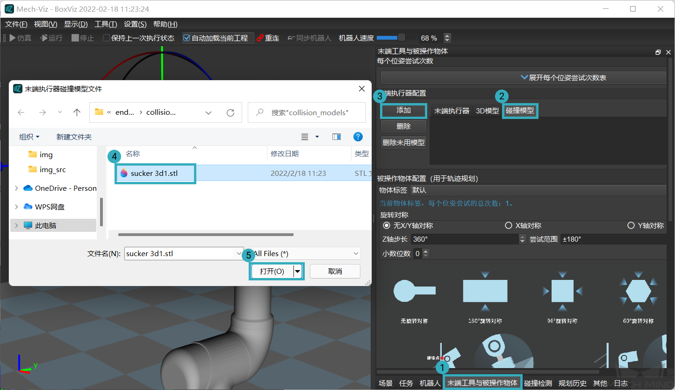The image size is (675, 390).
Task: Expand the WPS网盘 tree node
Action: pyautogui.click(x=17, y=207)
